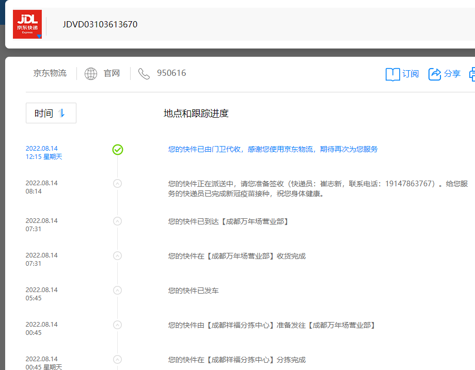Screen dimensions: 475x370
Task: Toggle the 时间 sort order button
Action: [x=51, y=113]
